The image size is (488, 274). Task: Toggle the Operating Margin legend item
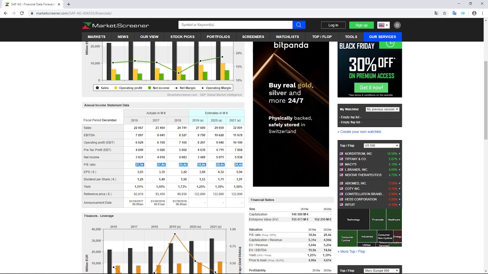(216, 88)
